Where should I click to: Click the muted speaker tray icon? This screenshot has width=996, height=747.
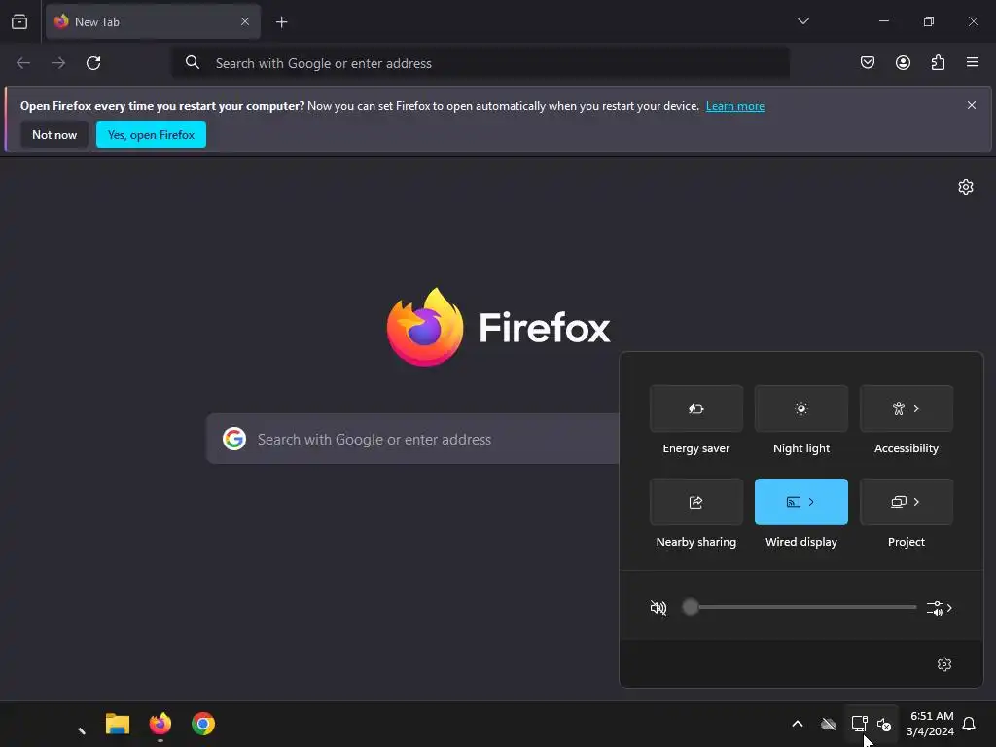(883, 724)
